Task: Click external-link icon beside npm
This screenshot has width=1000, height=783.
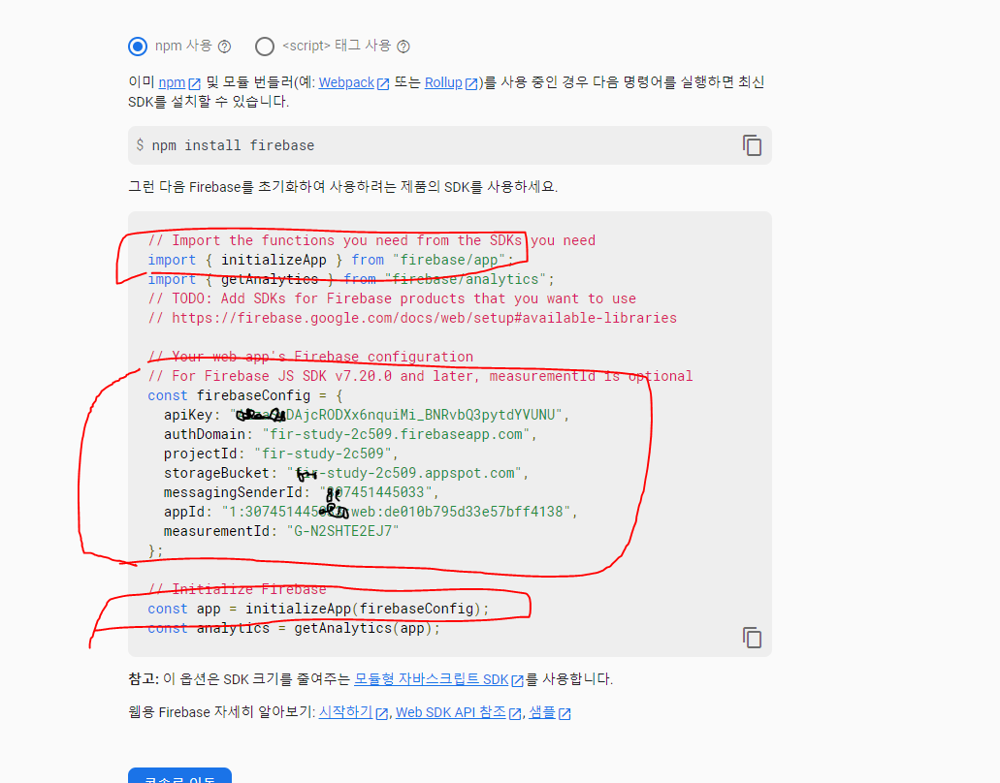Action: 195,83
